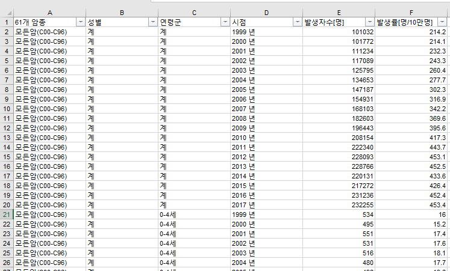Select row 10 header
The width and height of the screenshot is (450, 271).
click(7, 109)
